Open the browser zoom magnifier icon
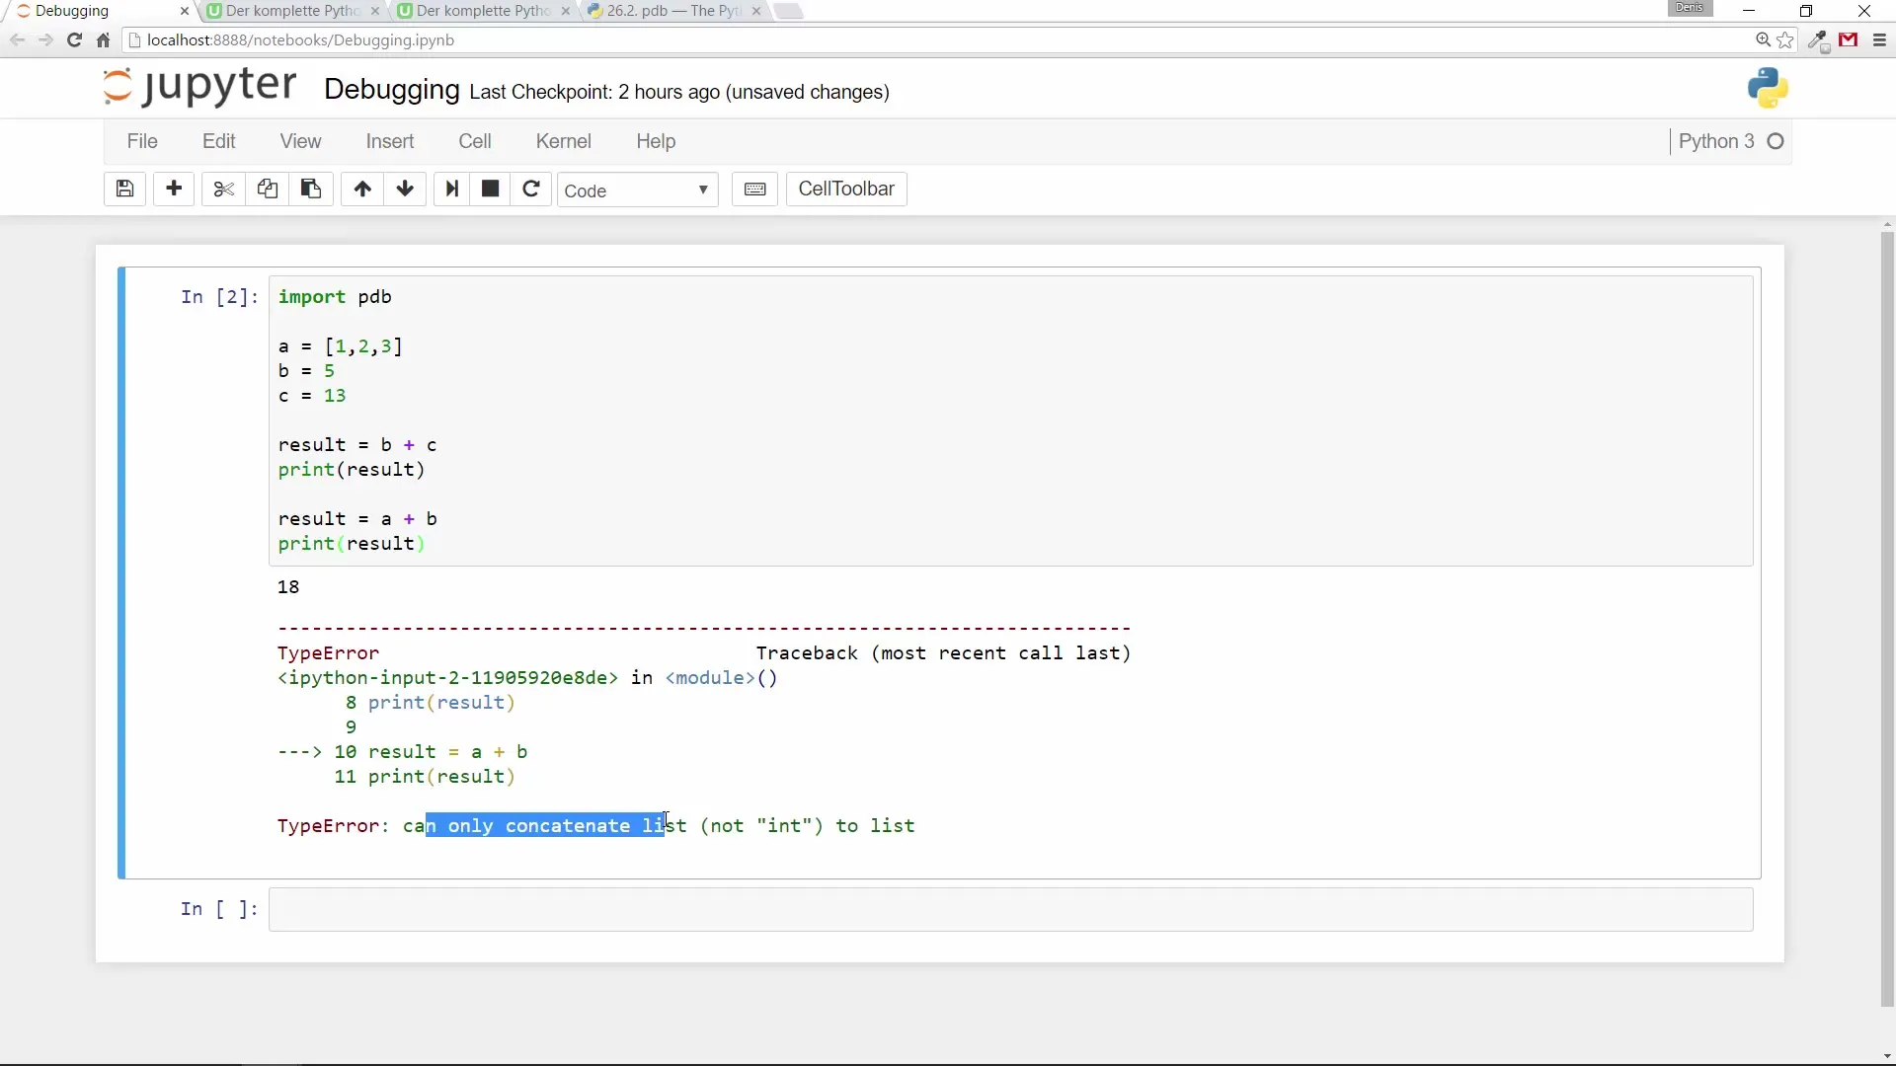The image size is (1896, 1066). pos(1763,40)
